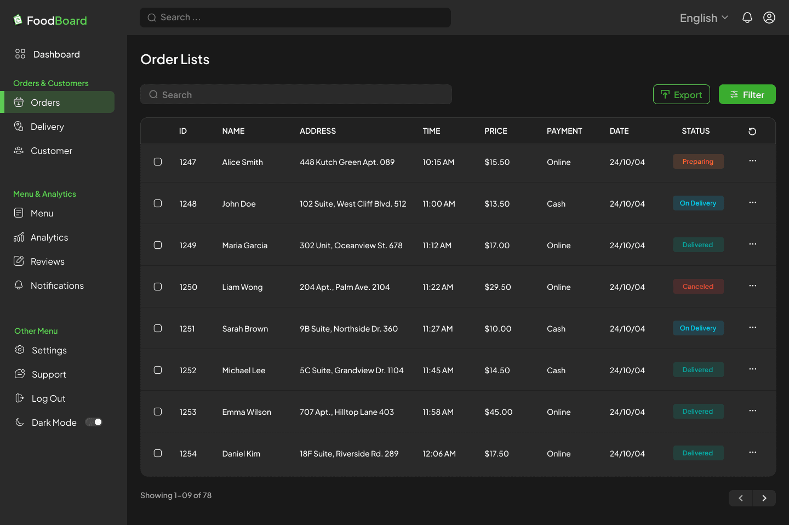
Task: Open the user profile icon
Action: 769,18
